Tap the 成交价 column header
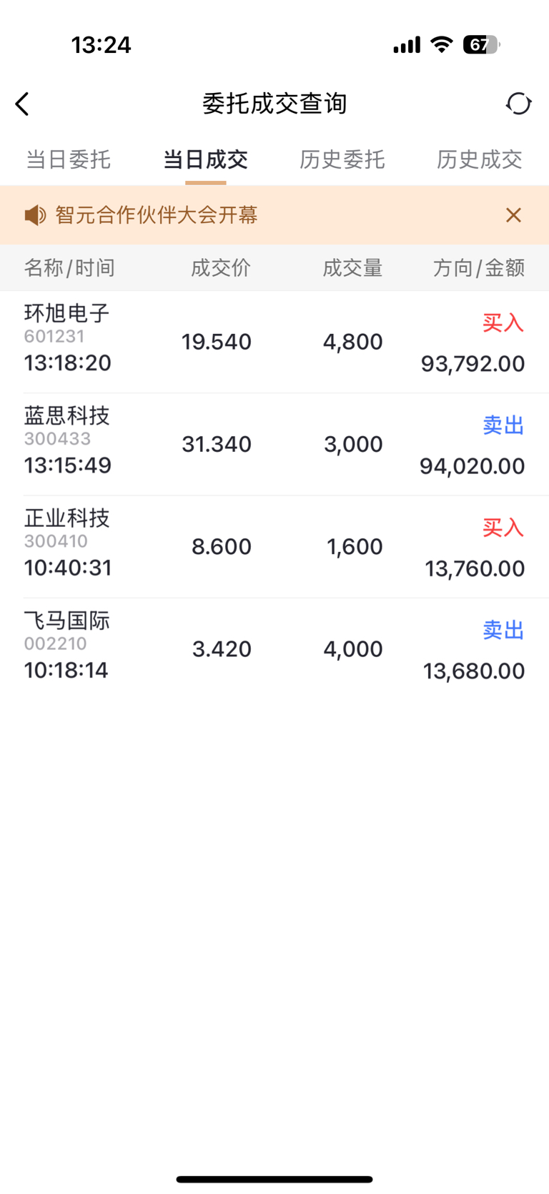This screenshot has width=549, height=1194. (221, 268)
